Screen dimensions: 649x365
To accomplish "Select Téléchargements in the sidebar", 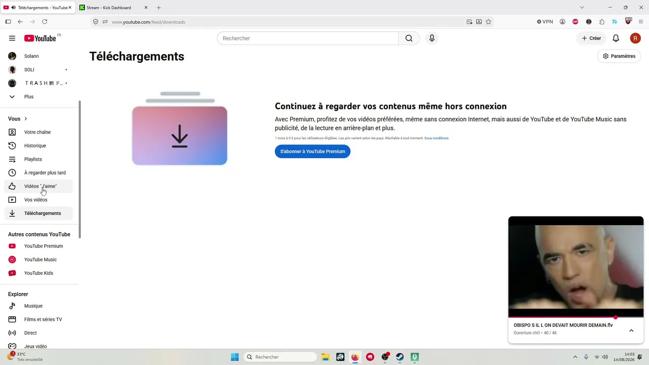I will pos(40,213).
